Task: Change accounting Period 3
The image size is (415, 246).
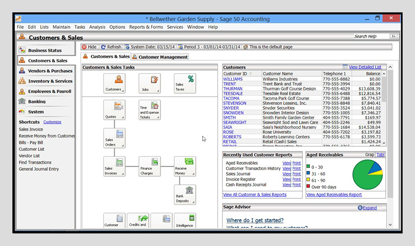Action: pos(209,47)
